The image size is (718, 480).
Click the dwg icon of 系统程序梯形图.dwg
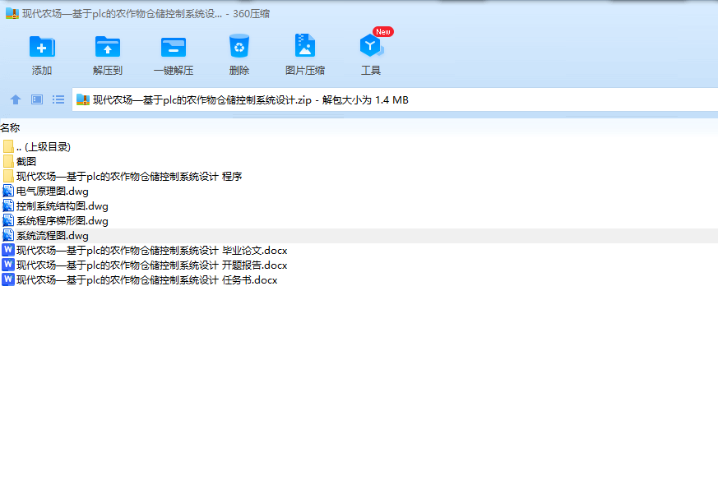[x=7, y=220]
